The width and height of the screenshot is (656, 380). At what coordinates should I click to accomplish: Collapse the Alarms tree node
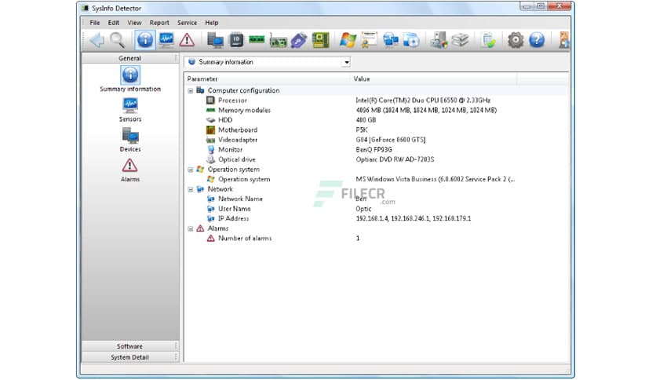pos(191,228)
